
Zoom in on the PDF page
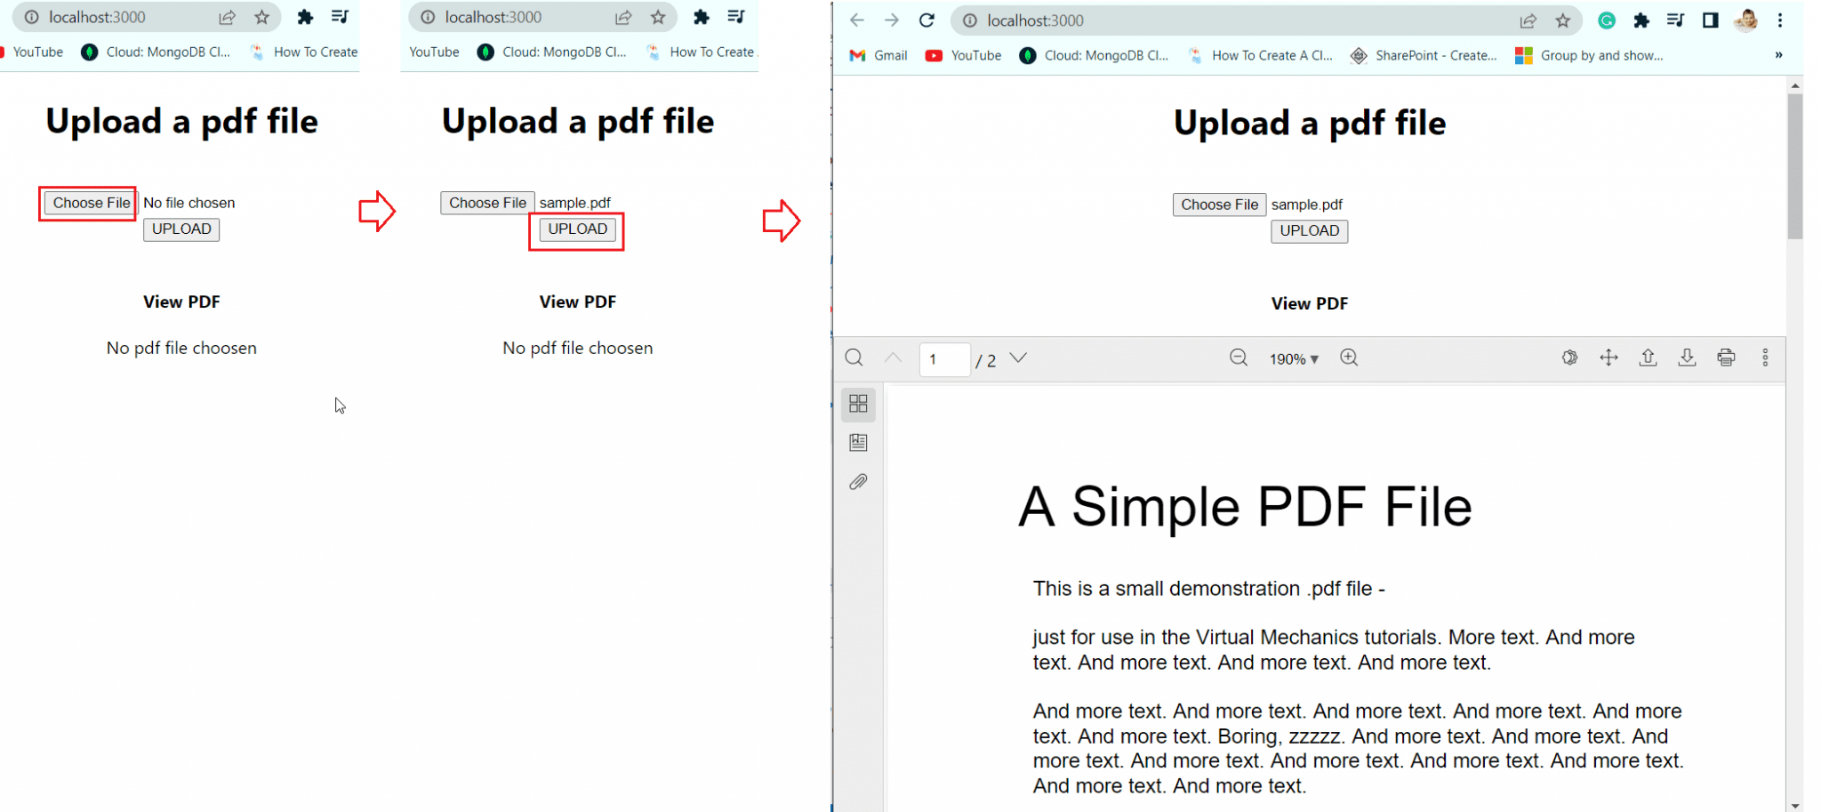point(1349,358)
